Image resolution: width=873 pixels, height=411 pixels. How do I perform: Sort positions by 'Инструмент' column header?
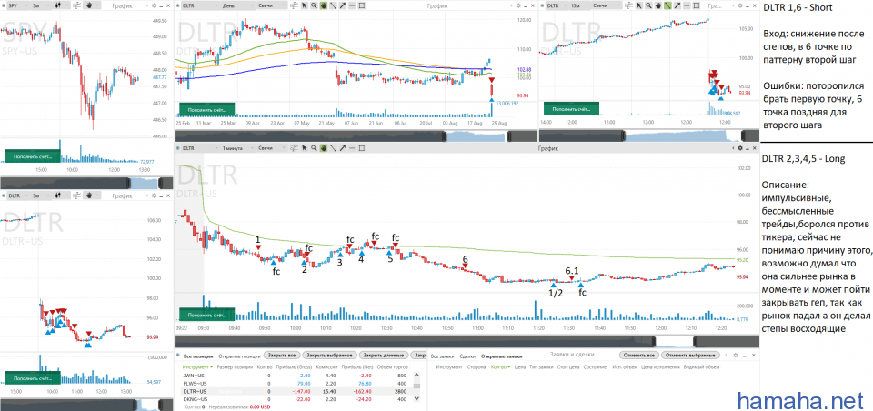197,367
